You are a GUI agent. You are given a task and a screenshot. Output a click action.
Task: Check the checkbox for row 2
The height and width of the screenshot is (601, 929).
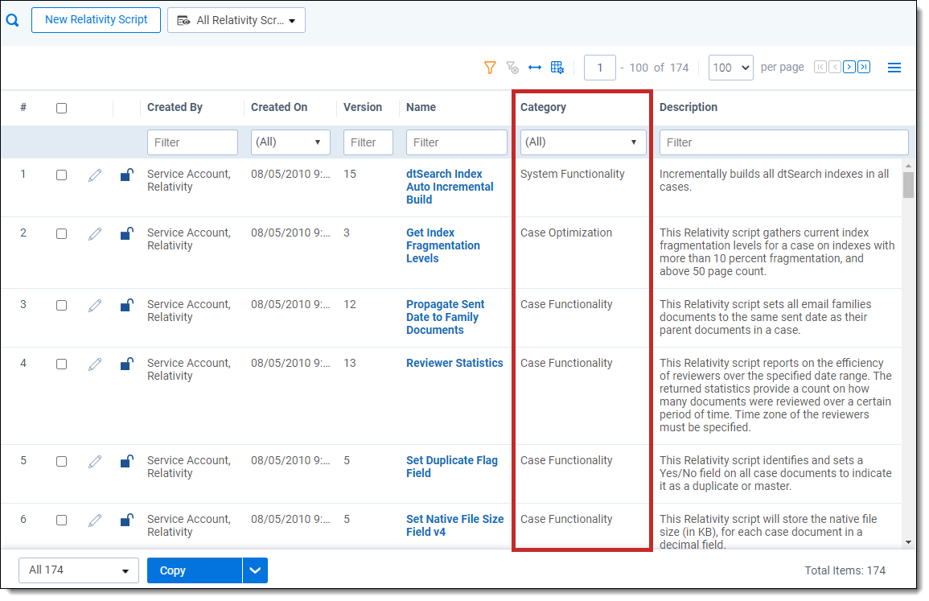coord(62,234)
